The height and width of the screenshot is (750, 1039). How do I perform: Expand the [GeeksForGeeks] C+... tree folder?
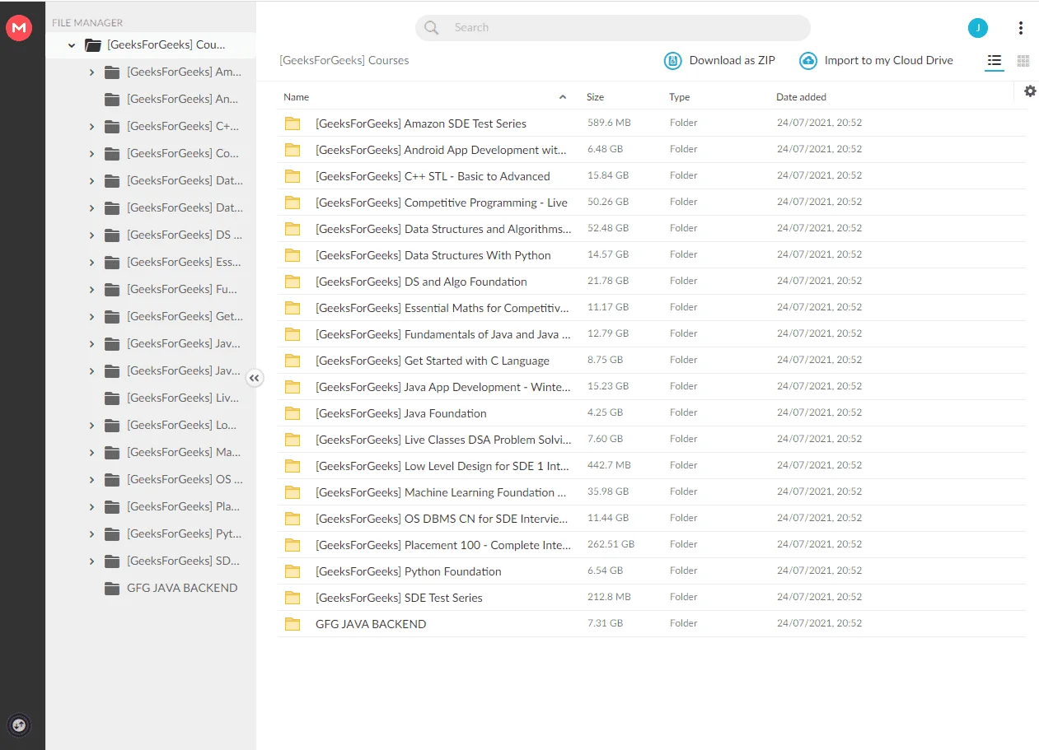coord(91,127)
